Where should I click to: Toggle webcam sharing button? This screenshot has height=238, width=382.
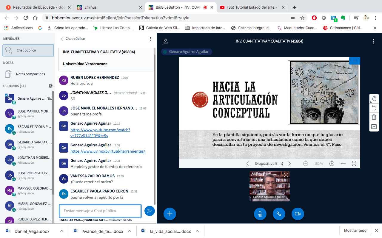(x=298, y=214)
